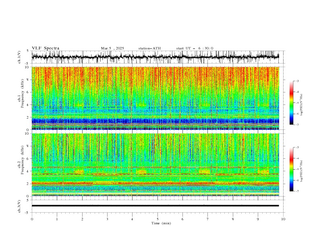Screen dimensions: 319x246
Task: Click the ch.1 waveform trace plot
Action: (155, 57)
